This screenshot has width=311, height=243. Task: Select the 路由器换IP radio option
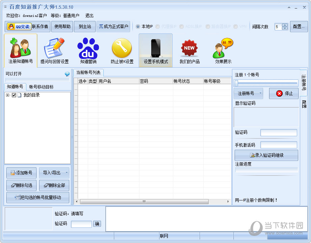pos(218,26)
